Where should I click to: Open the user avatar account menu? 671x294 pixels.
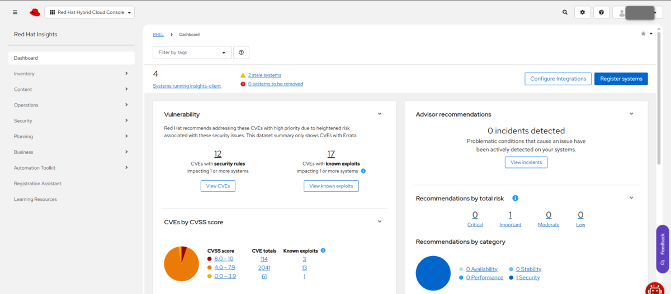click(638, 12)
